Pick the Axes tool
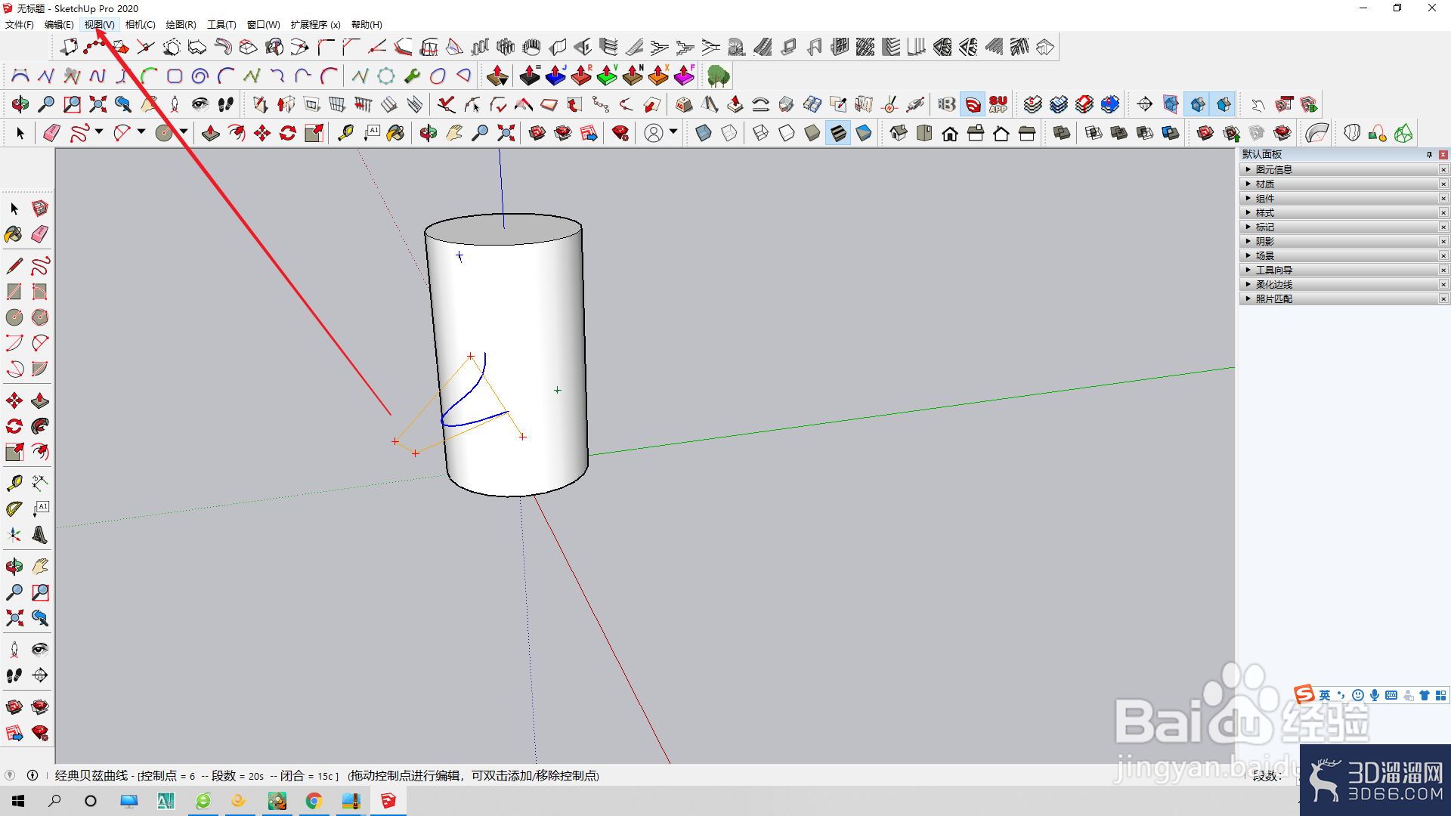The image size is (1451, 816). pyautogui.click(x=14, y=535)
